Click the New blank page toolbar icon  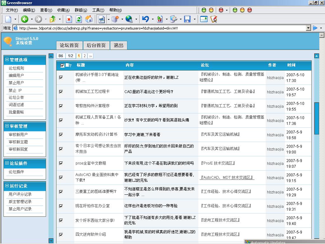[x=8, y=19]
